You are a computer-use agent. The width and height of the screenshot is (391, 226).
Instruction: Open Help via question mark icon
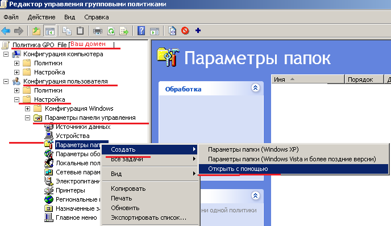141,31
